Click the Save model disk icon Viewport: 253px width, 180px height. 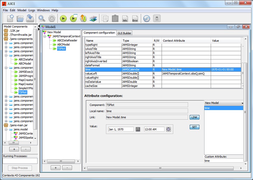[x=30, y=18]
